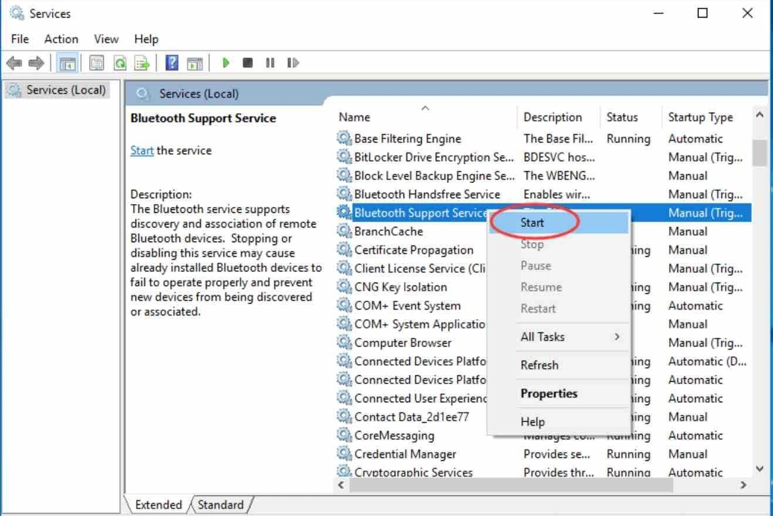This screenshot has width=773, height=516.
Task: Open the View menu
Action: point(106,39)
